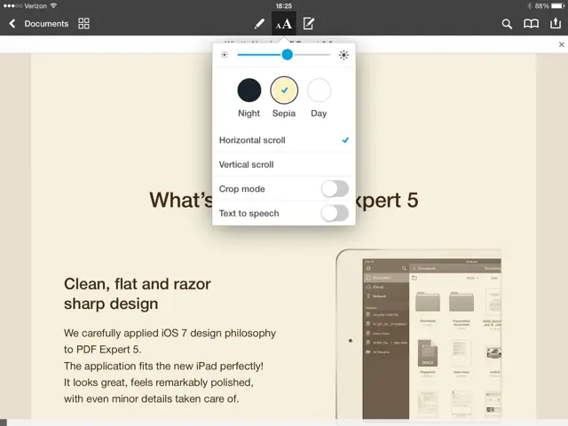Tap the share export icon

point(556,23)
